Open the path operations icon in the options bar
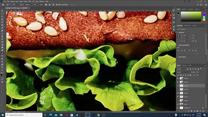This screenshot has width=208, height=117. (x=46, y=5)
